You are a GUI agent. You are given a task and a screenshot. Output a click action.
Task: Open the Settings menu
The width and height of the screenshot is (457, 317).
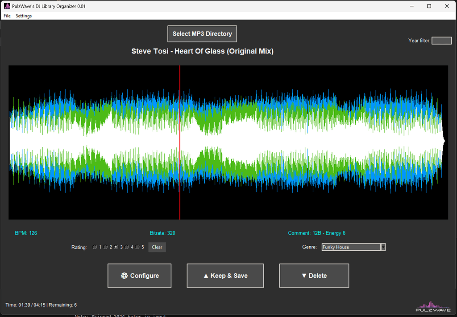tap(23, 16)
